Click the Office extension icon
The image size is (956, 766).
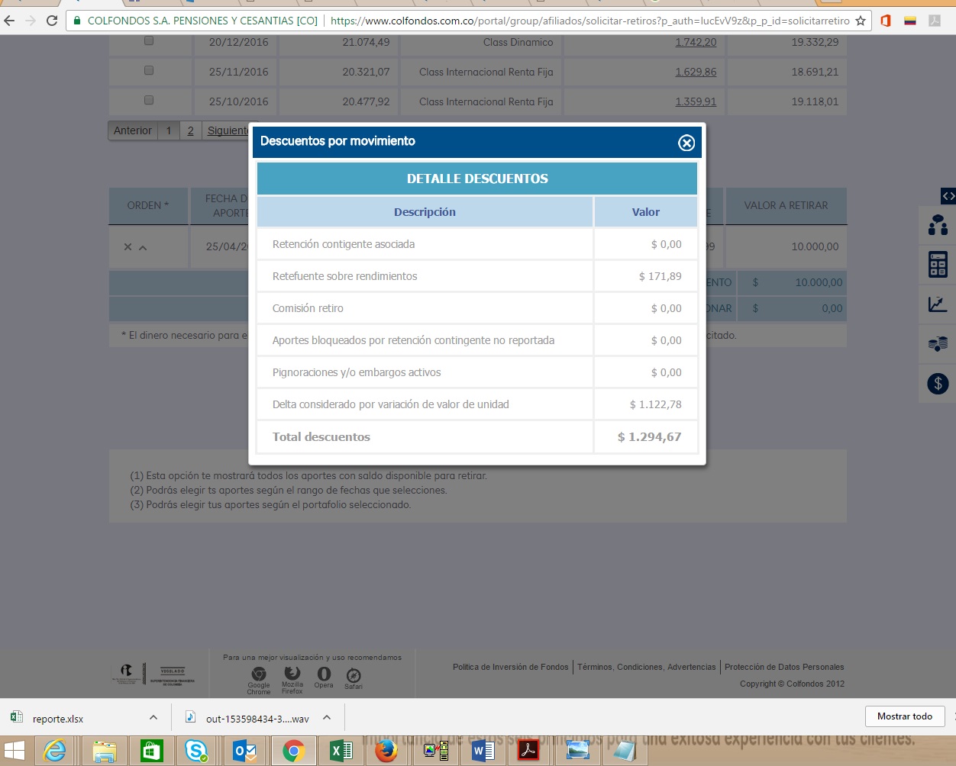(x=886, y=21)
